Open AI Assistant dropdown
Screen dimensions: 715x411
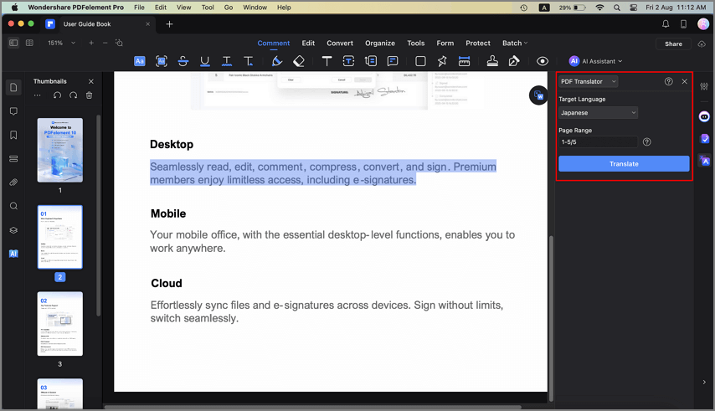click(595, 61)
